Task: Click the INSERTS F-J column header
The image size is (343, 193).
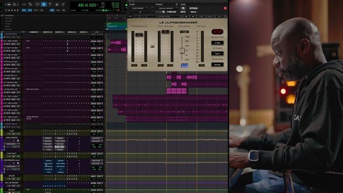Action: click(x=59, y=32)
